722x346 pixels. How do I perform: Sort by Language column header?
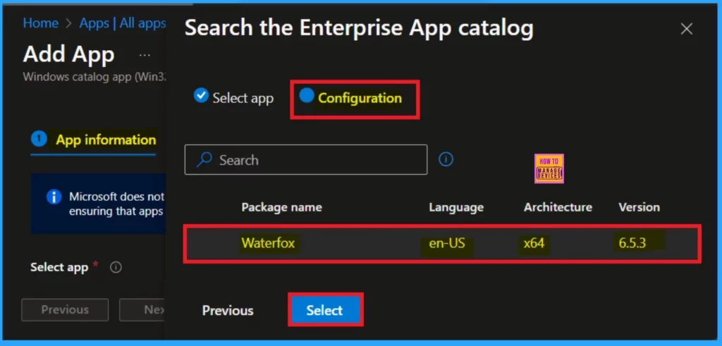[456, 207]
